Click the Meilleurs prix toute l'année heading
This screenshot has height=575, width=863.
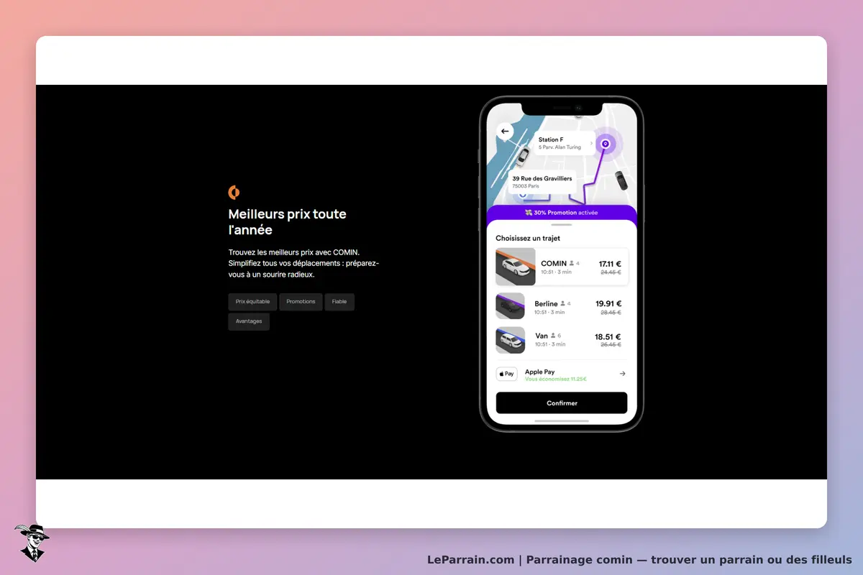click(288, 222)
